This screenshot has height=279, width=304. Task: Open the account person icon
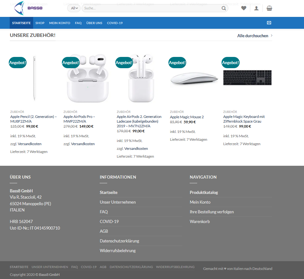(x=256, y=8)
